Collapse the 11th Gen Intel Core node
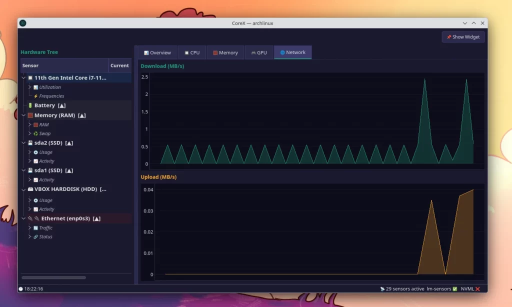 23,78
